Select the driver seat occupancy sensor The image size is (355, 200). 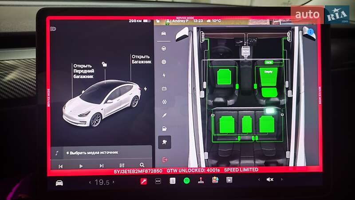coord(224,77)
